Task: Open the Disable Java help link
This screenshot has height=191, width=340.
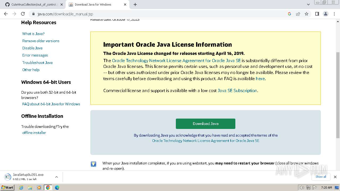Action: 32,48
